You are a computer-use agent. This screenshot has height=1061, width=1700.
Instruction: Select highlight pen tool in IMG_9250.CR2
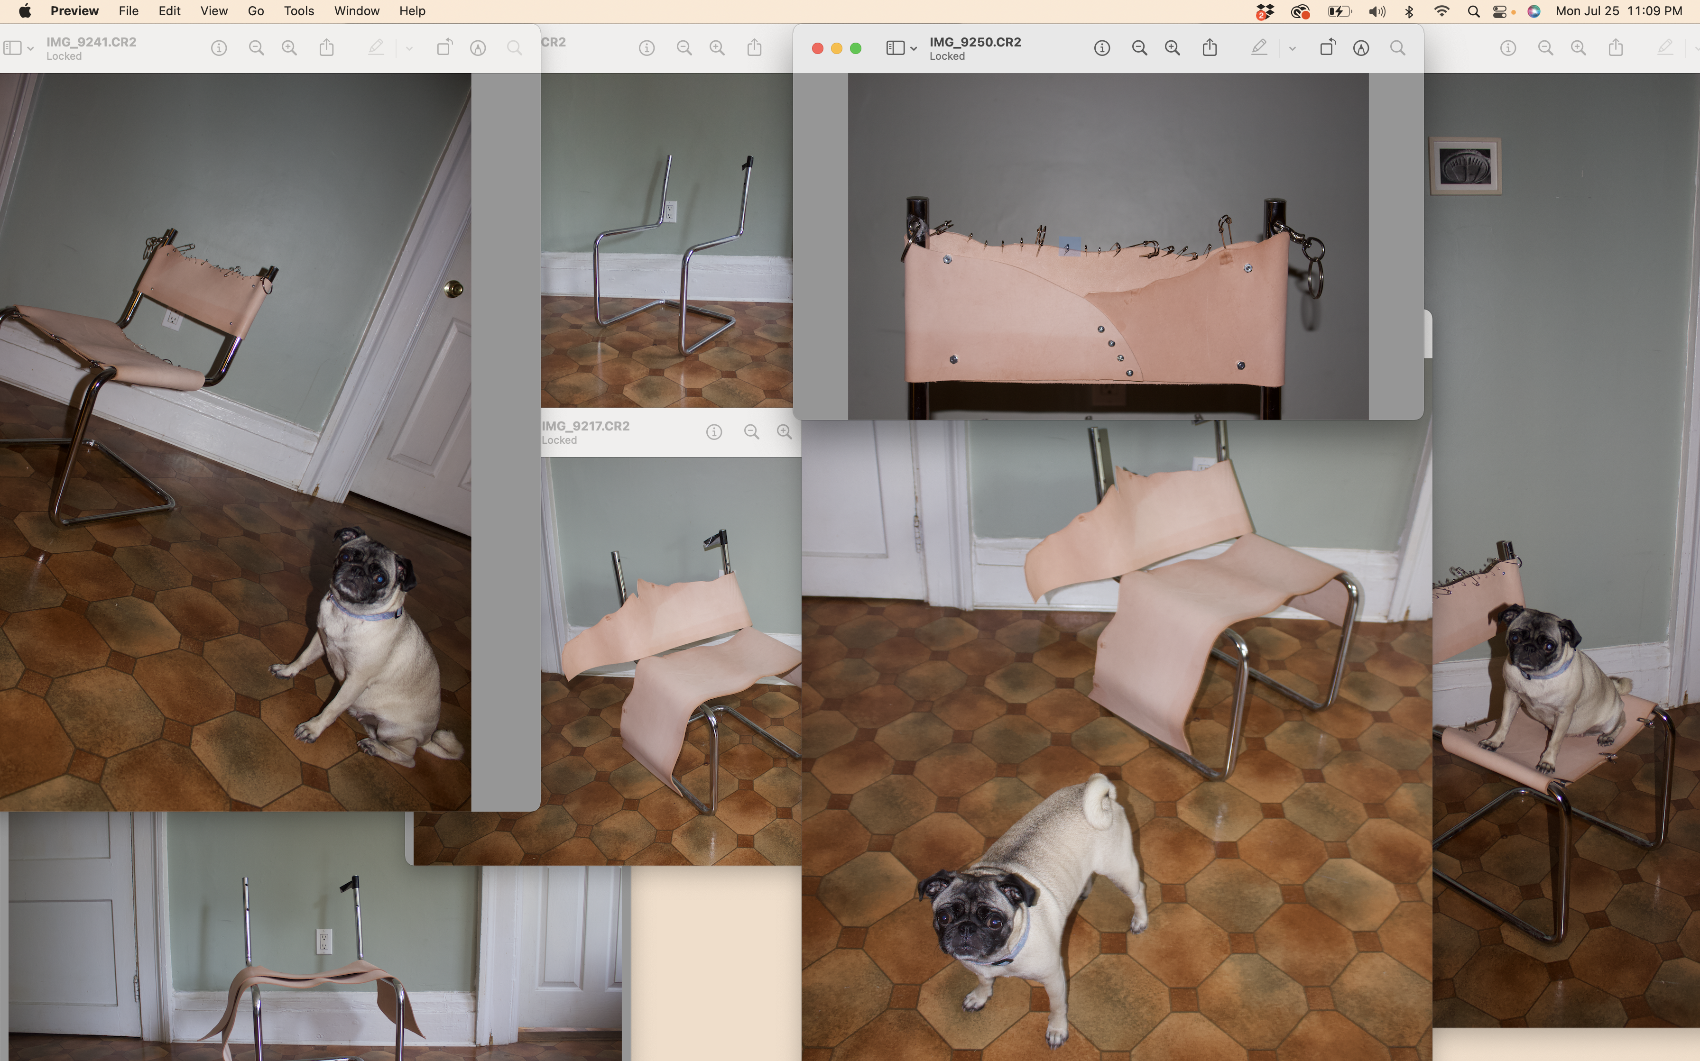pos(1259,48)
